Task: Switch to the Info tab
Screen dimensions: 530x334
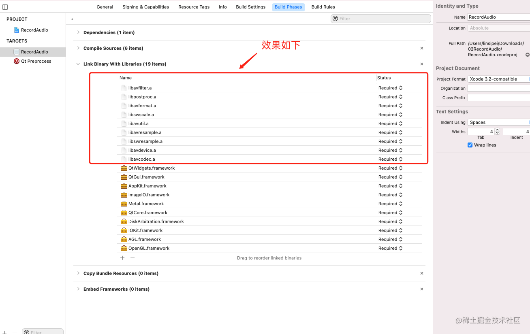Action: point(223,7)
